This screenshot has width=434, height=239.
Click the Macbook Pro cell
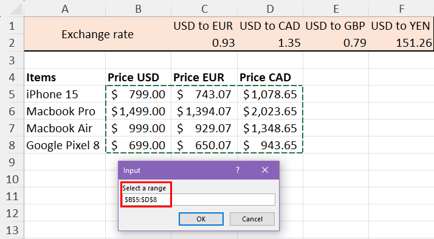coord(65,111)
